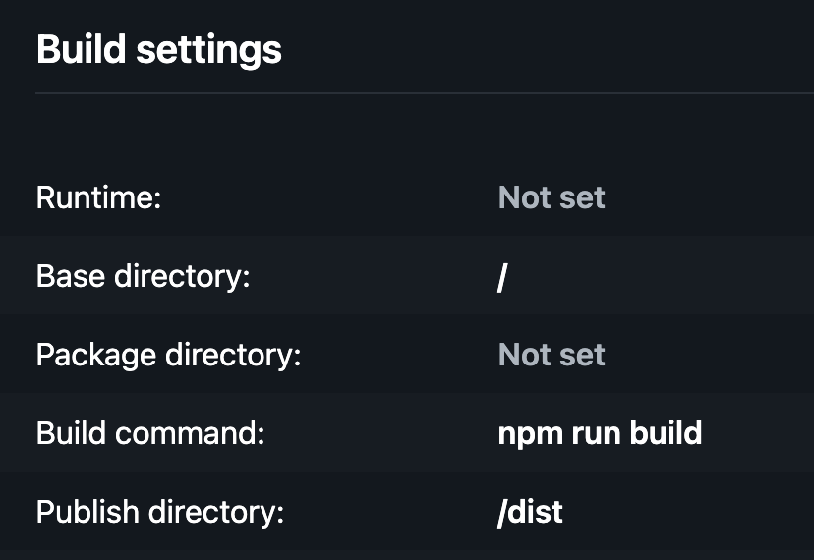
Task: Click the word npm in build command
Action: [531, 436]
